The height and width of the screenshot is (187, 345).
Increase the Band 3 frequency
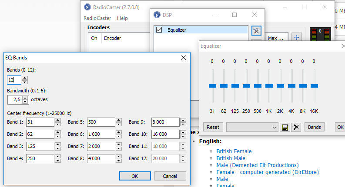pos(58,144)
